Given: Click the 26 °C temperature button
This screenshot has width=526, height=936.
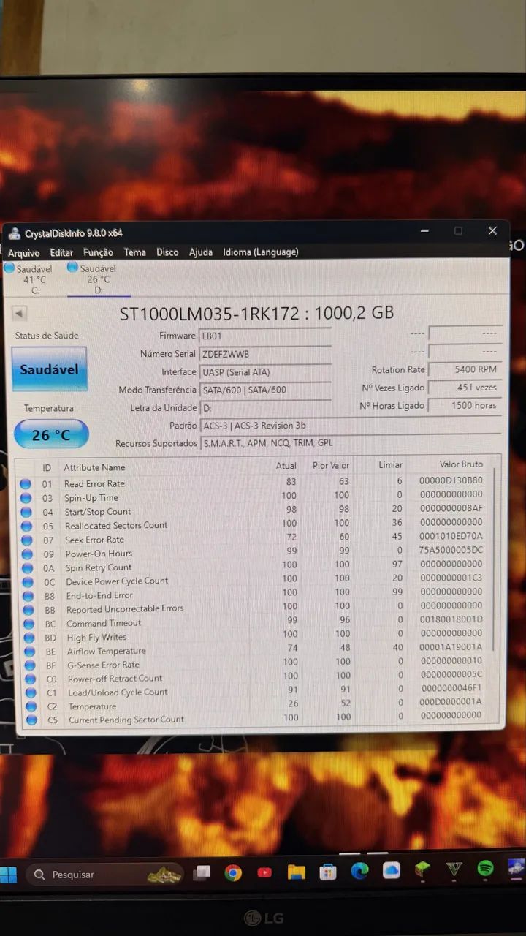Looking at the screenshot, I should pyautogui.click(x=51, y=434).
